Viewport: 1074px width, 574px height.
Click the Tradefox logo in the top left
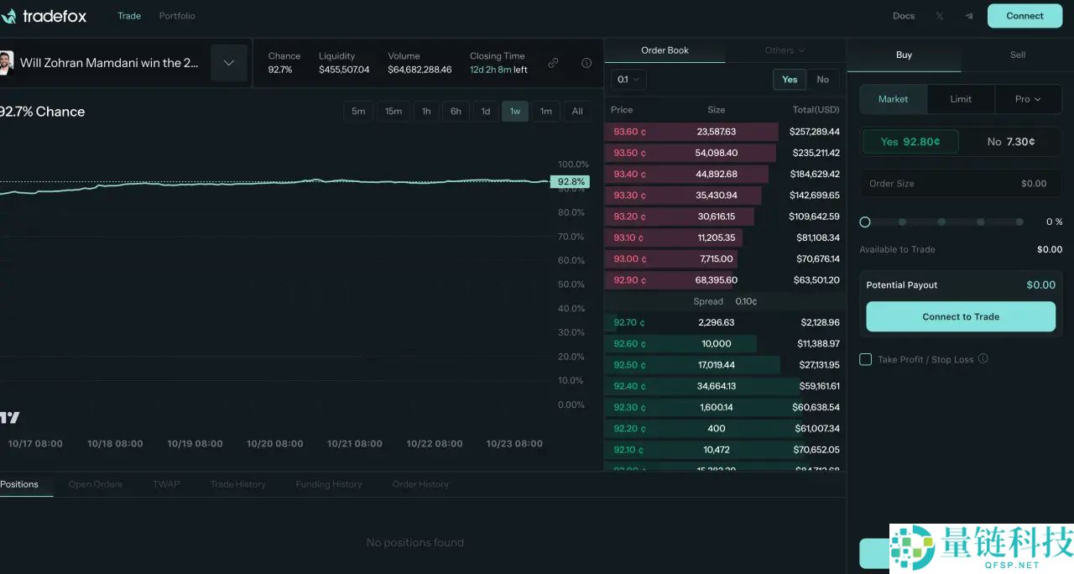pyautogui.click(x=44, y=15)
